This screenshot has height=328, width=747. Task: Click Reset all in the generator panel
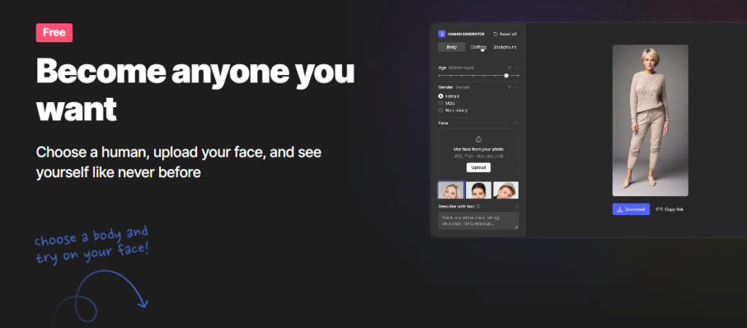[505, 34]
